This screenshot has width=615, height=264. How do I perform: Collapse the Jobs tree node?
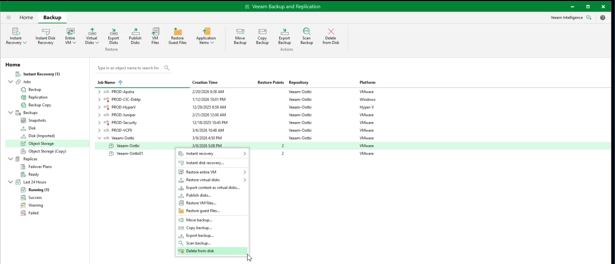click(11, 82)
